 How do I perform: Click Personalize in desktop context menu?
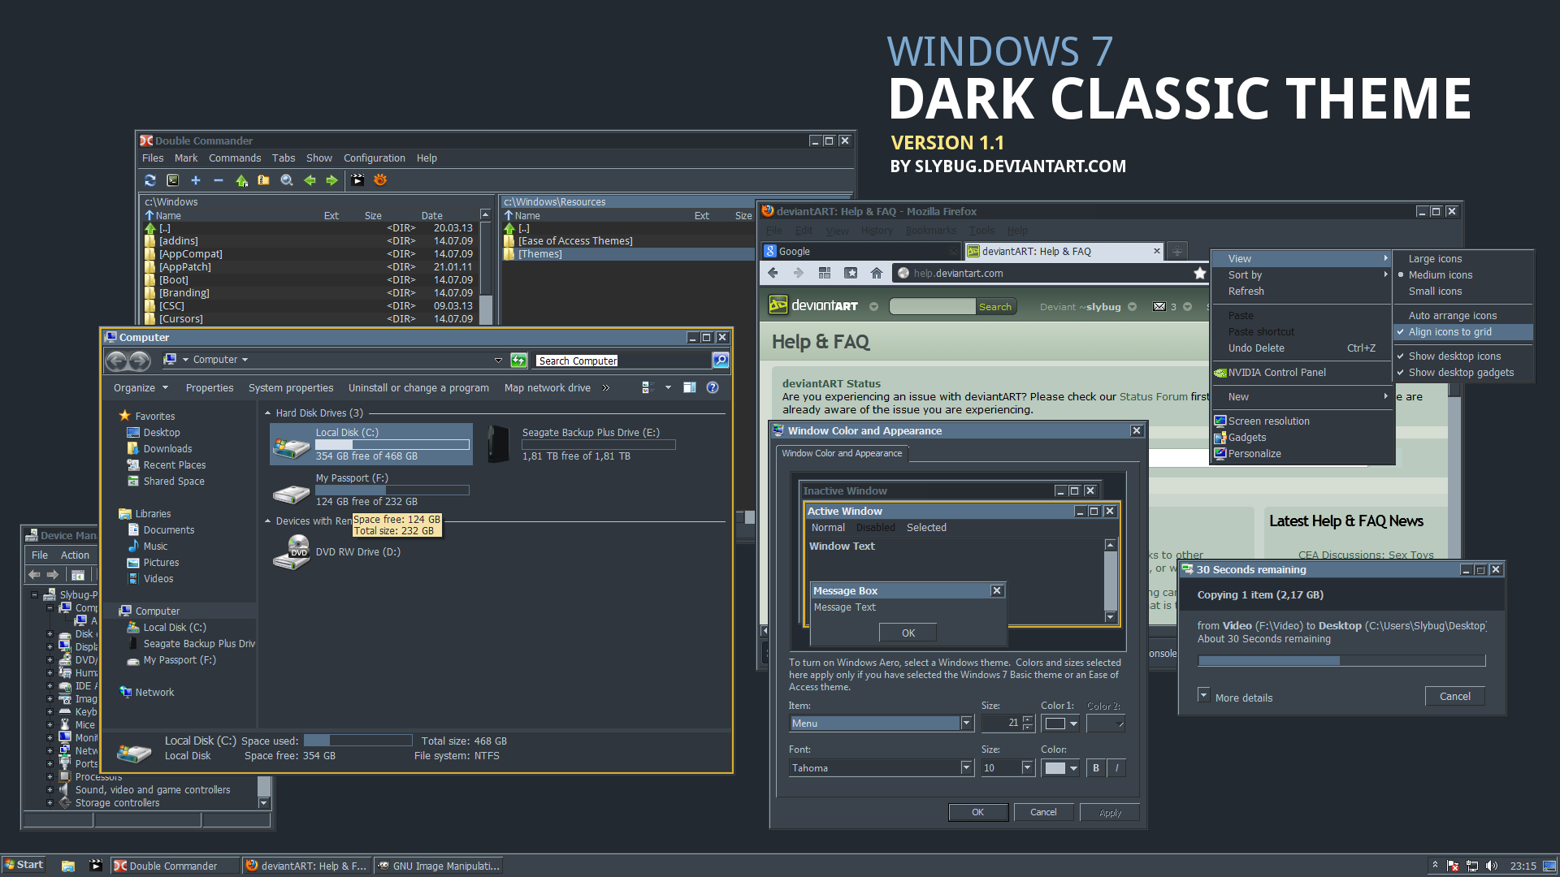point(1302,454)
